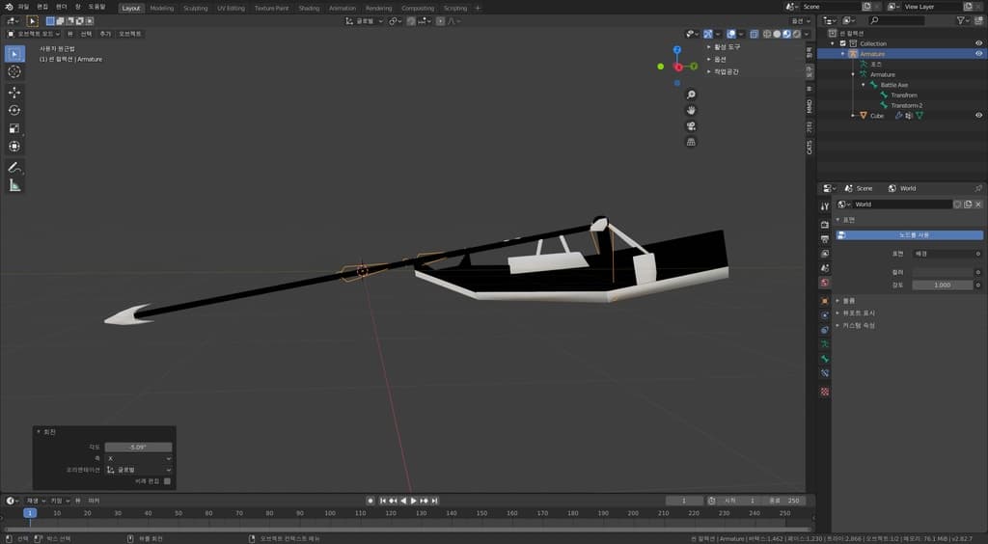Screen dimensions: 988x544
Task: Hide the Armature in the outliner
Action: pos(978,54)
